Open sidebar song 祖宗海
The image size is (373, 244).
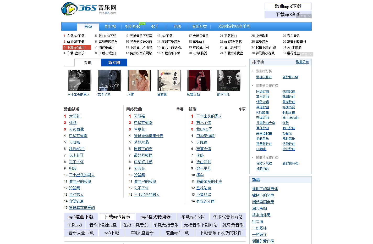pyautogui.click(x=257, y=222)
